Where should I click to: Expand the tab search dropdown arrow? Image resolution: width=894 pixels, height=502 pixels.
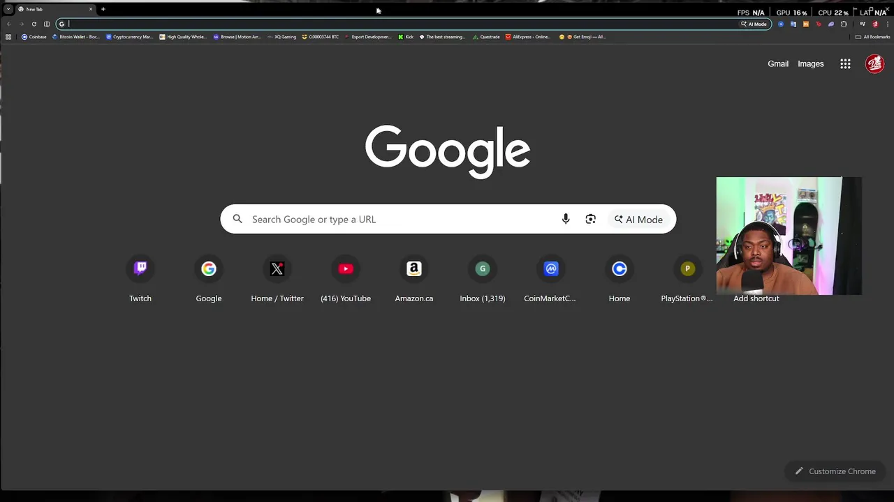[8, 9]
